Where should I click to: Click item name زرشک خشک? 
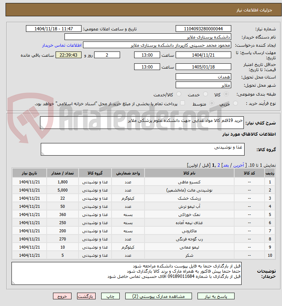tap(189, 199)
